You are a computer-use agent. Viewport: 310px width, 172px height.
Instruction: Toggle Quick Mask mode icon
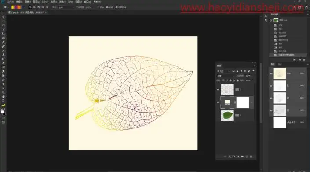click(3, 118)
